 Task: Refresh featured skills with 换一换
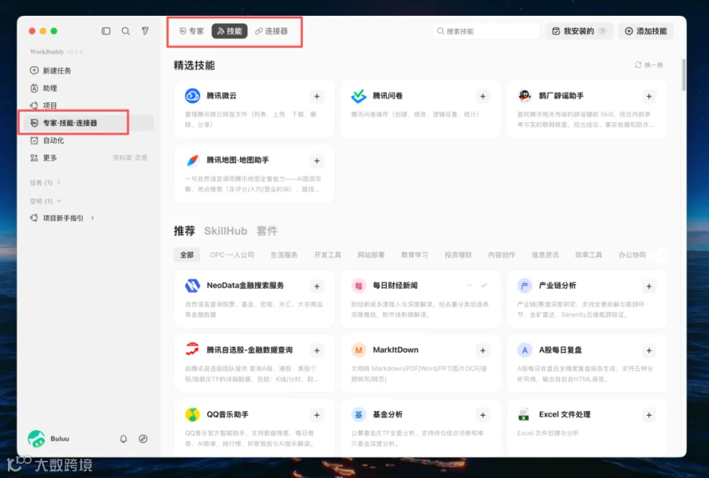pos(649,65)
